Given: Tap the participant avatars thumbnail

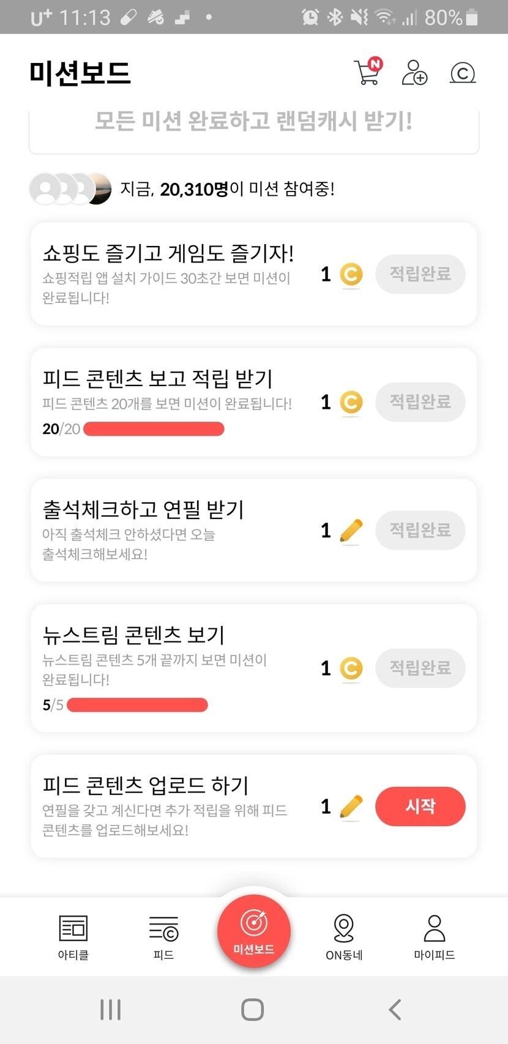Looking at the screenshot, I should (x=71, y=188).
